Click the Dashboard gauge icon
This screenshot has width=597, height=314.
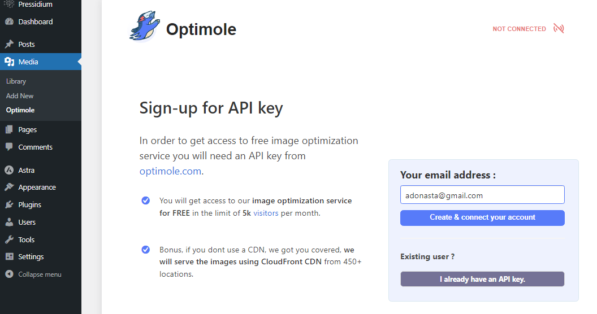9,21
